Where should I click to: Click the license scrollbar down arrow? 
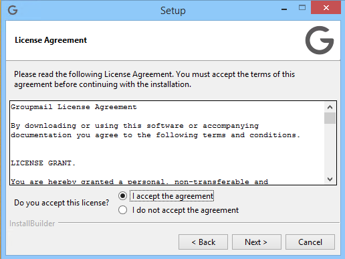(330, 179)
